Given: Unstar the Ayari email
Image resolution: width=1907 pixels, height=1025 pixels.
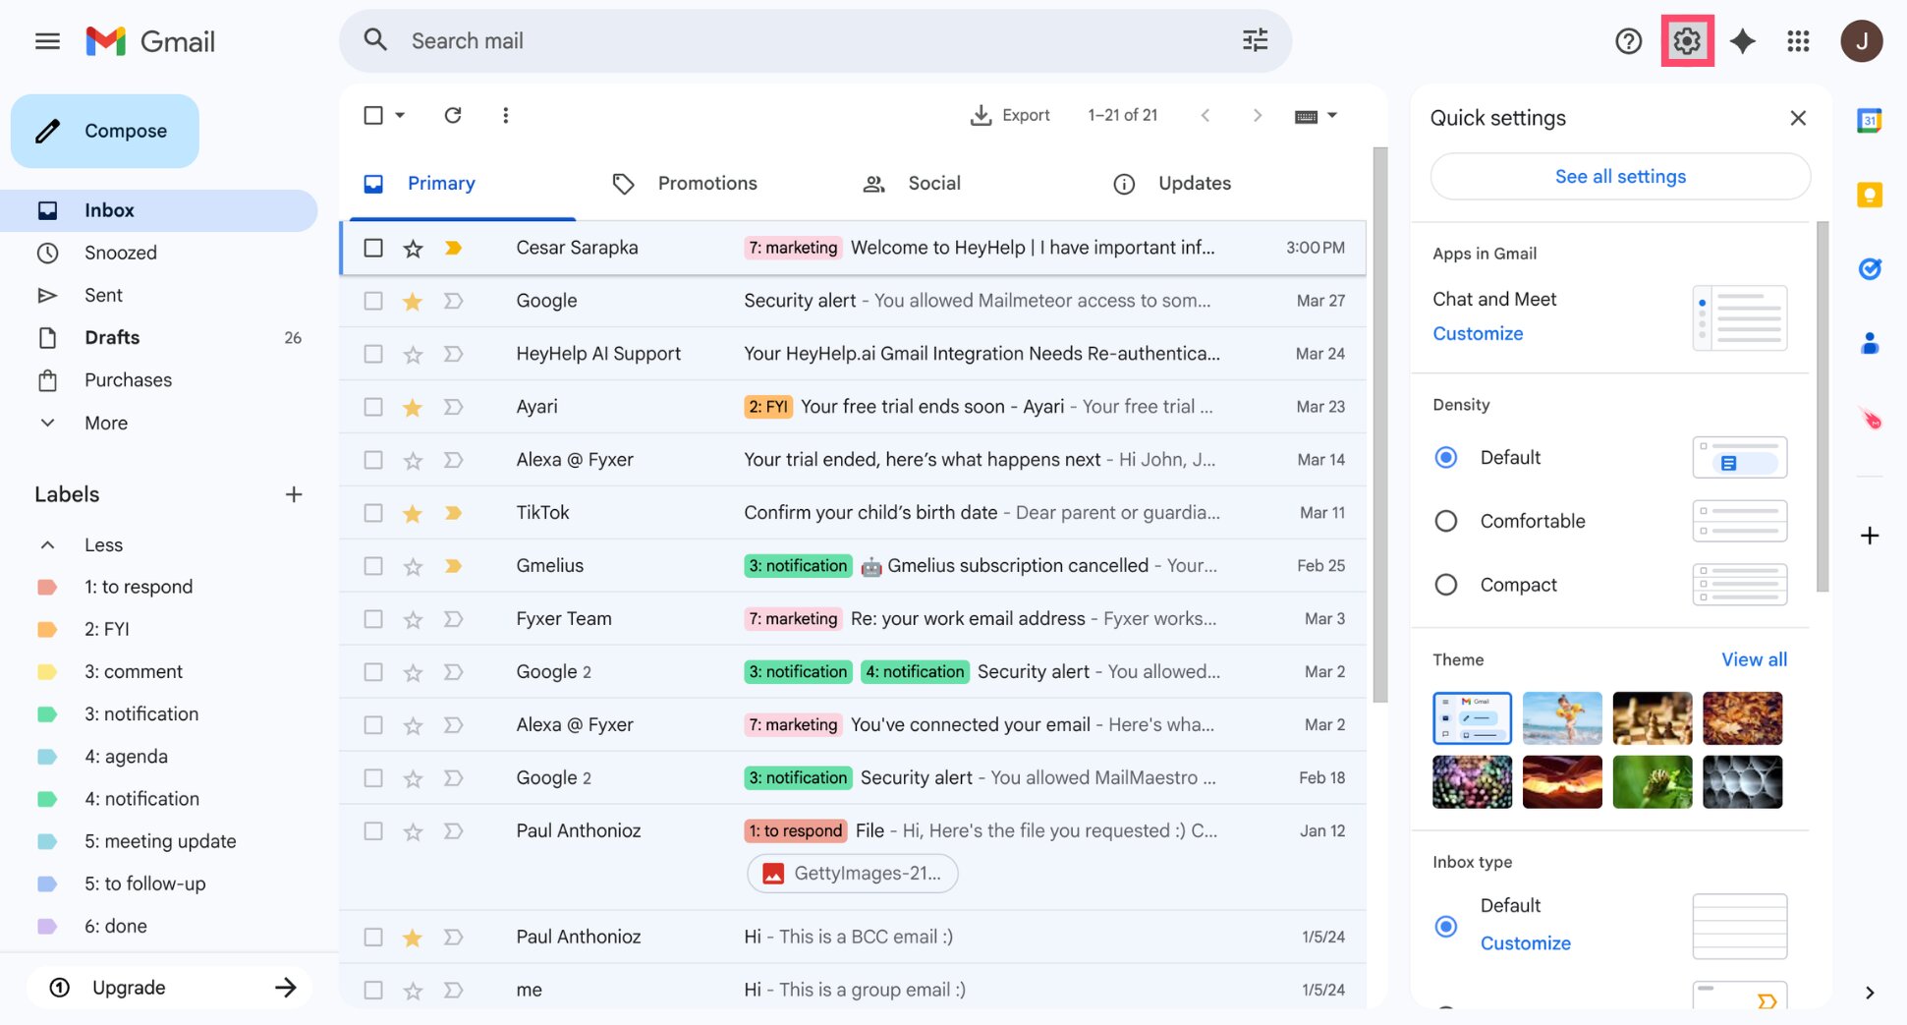Looking at the screenshot, I should [x=413, y=408].
